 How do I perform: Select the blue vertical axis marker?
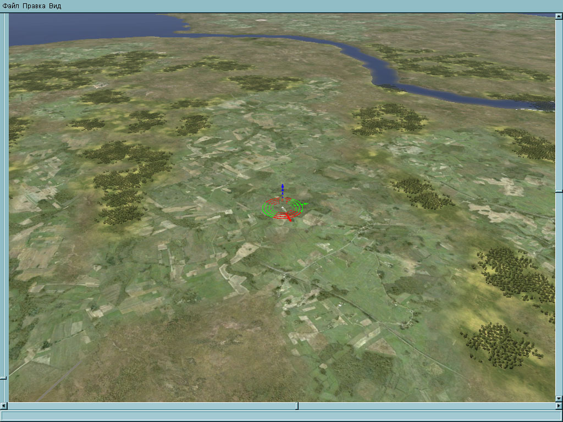[x=283, y=191]
